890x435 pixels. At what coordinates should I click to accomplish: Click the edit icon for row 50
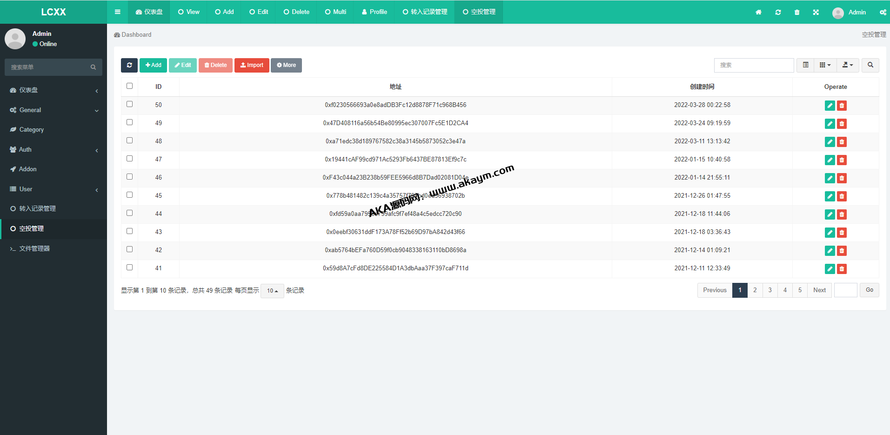830,106
